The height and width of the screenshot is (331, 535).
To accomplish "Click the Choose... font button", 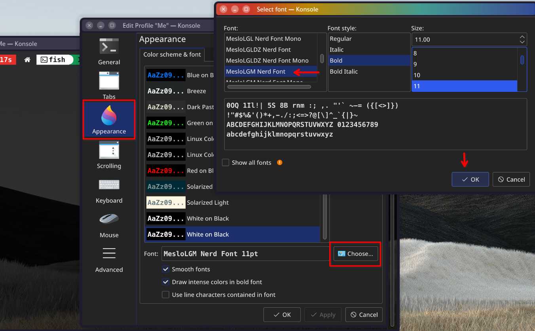I will (356, 254).
